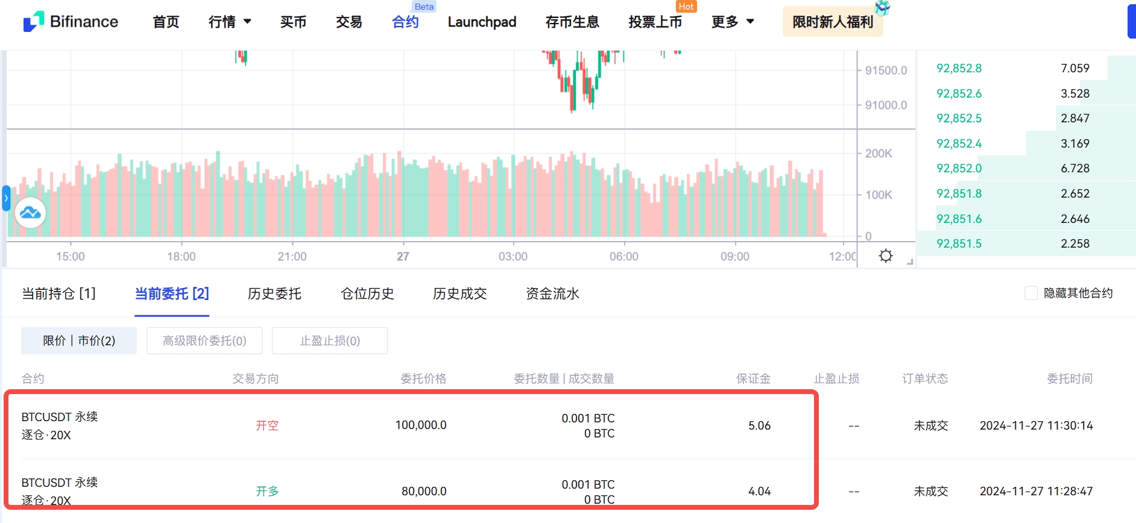
Task: Click chart resize corner handle
Action: click(x=909, y=261)
